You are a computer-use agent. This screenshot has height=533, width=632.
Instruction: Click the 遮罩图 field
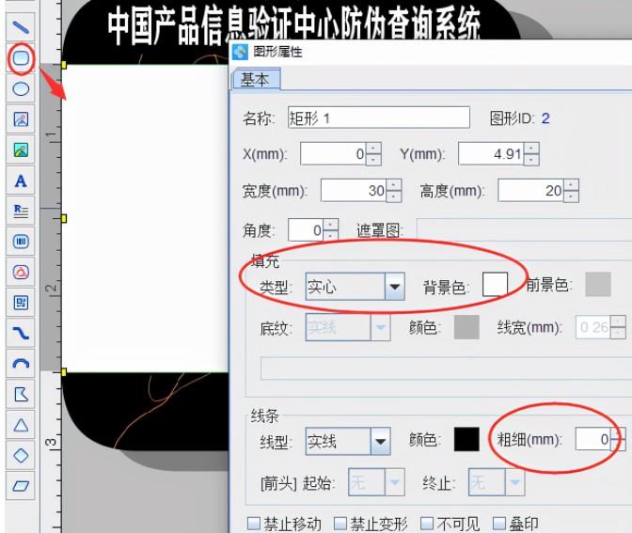[x=524, y=230]
